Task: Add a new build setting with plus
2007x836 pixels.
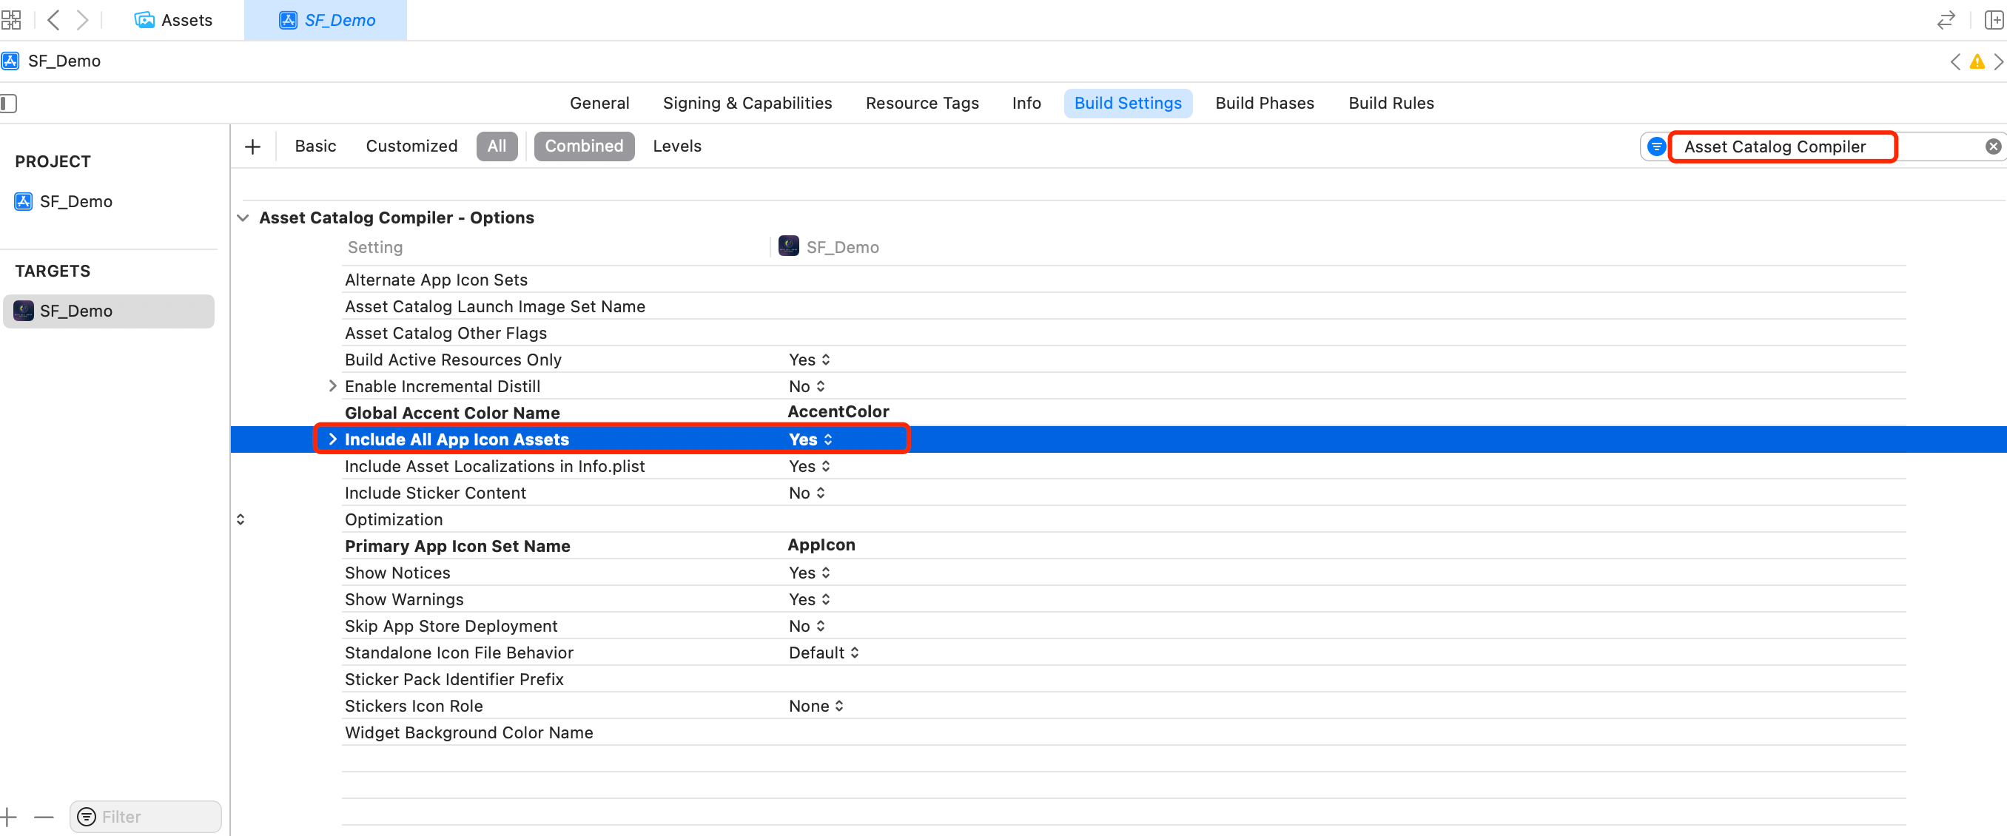Action: (252, 146)
